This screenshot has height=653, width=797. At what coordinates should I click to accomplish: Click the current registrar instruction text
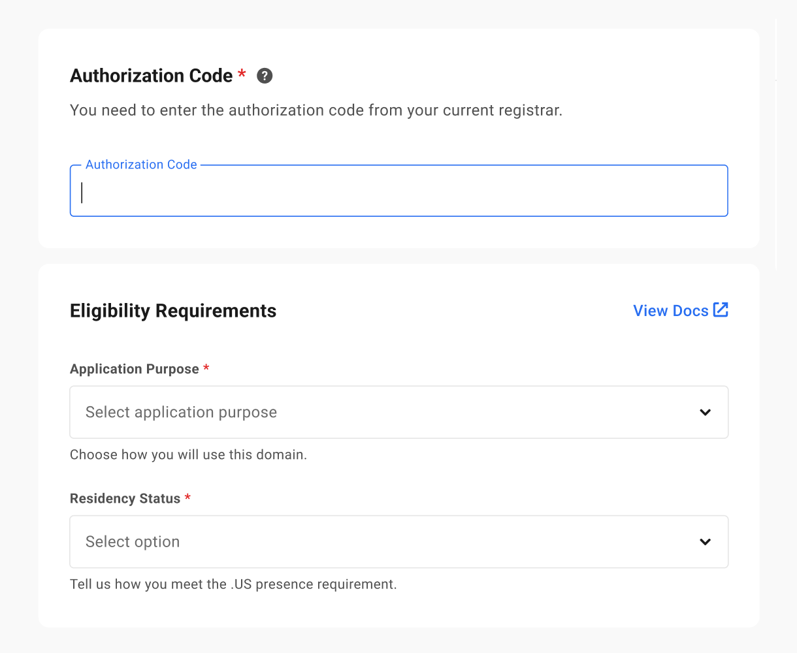point(316,110)
